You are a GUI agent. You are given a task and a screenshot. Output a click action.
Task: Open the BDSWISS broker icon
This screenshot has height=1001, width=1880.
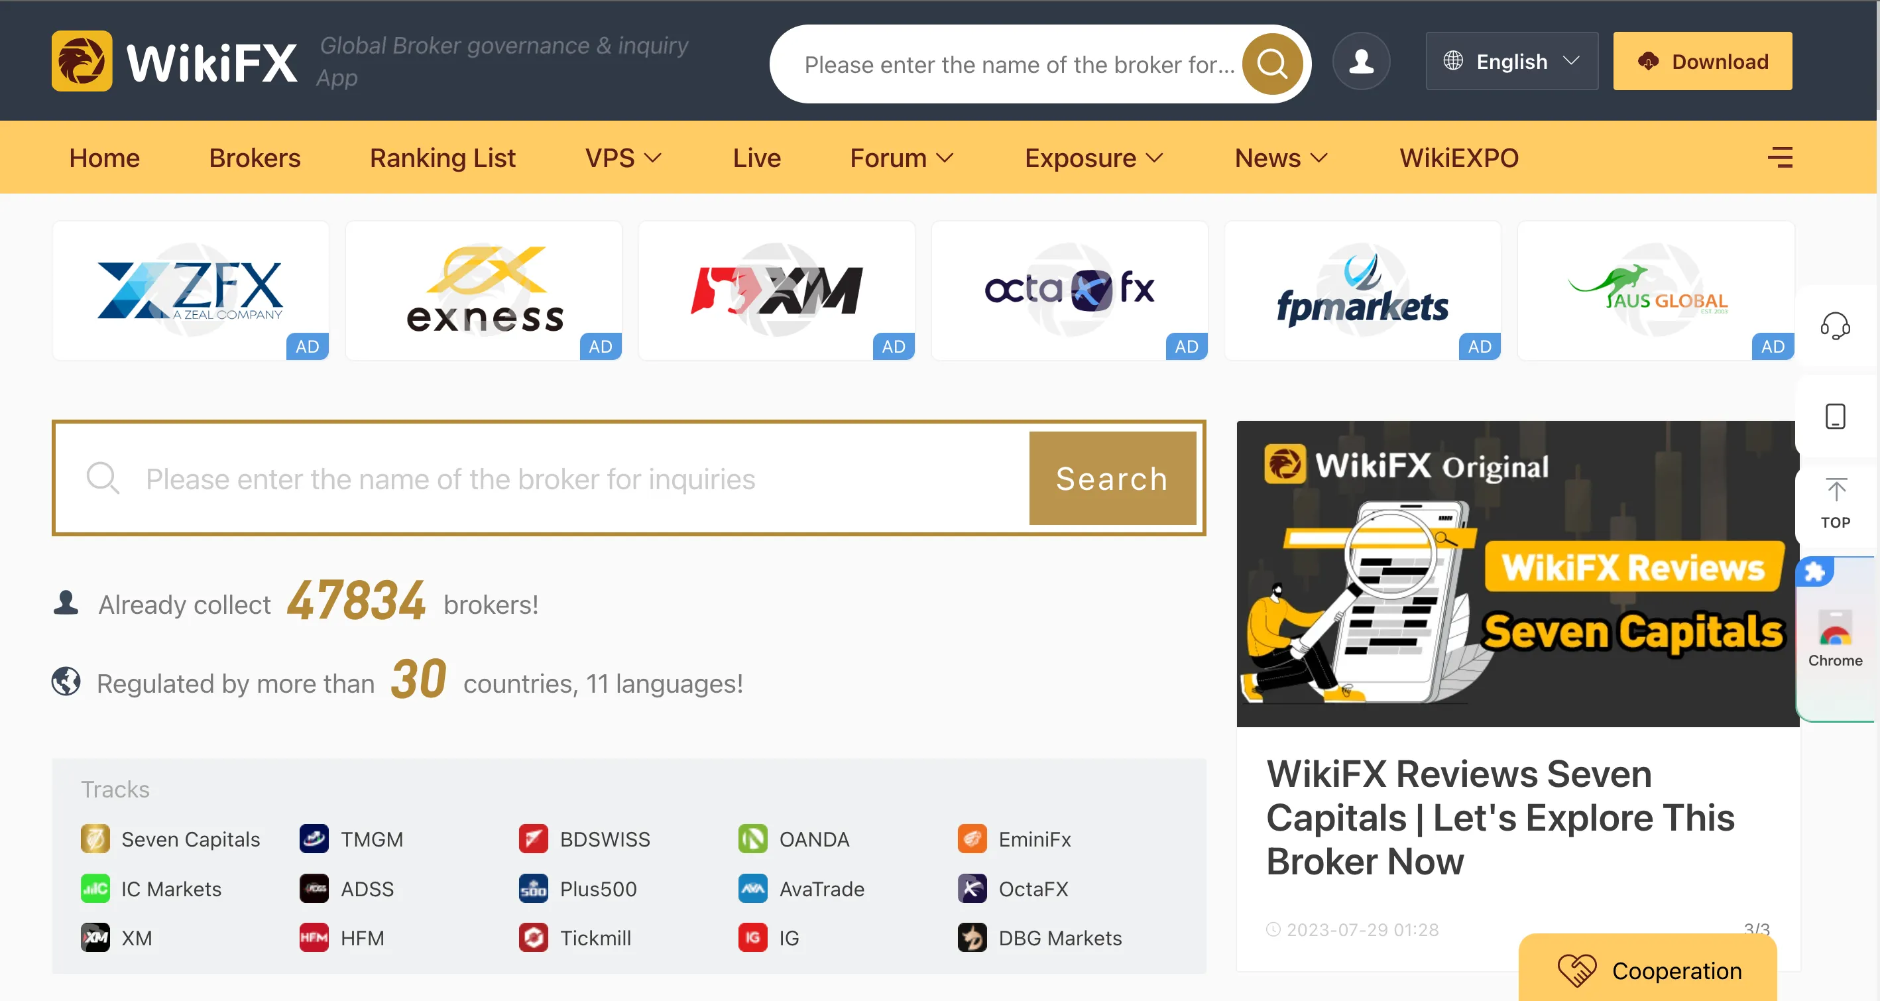534,839
